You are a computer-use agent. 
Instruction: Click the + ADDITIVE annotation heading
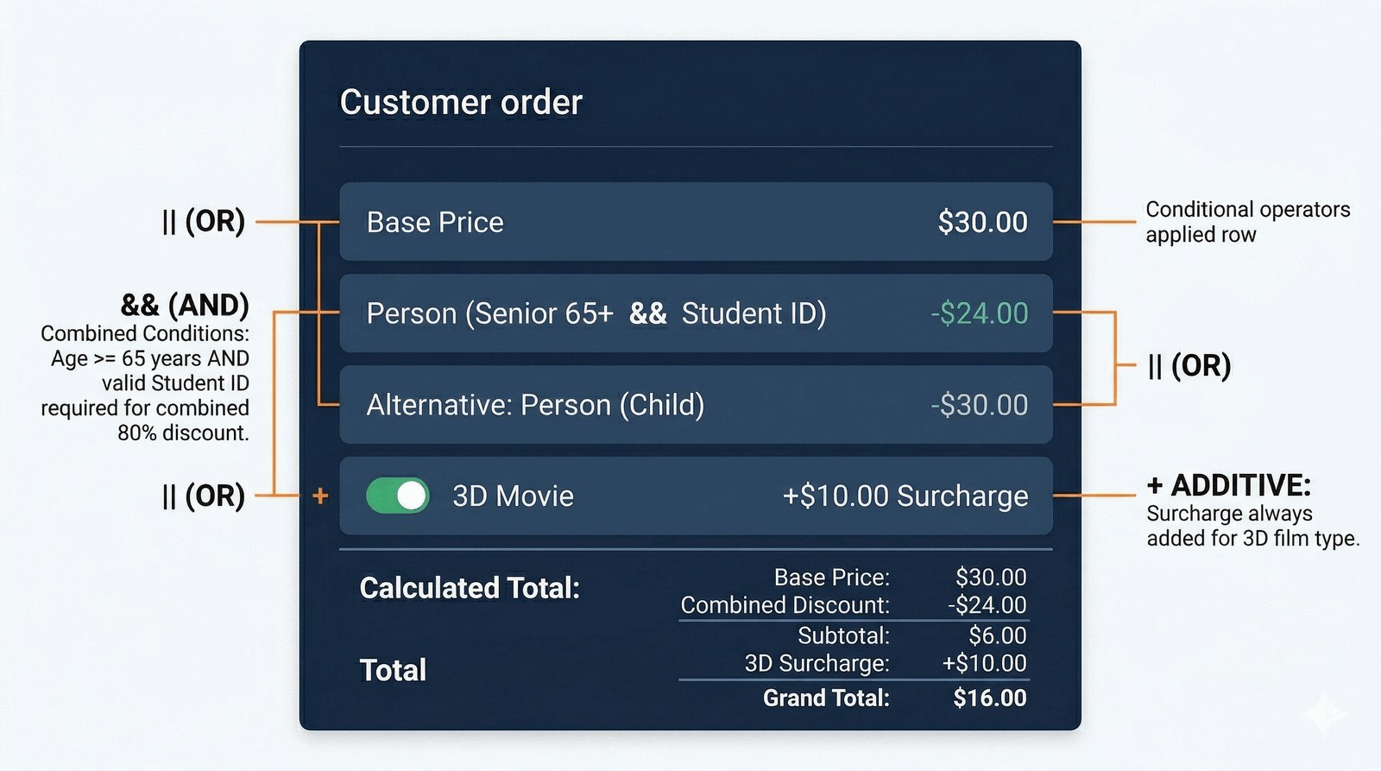[x=1228, y=485]
